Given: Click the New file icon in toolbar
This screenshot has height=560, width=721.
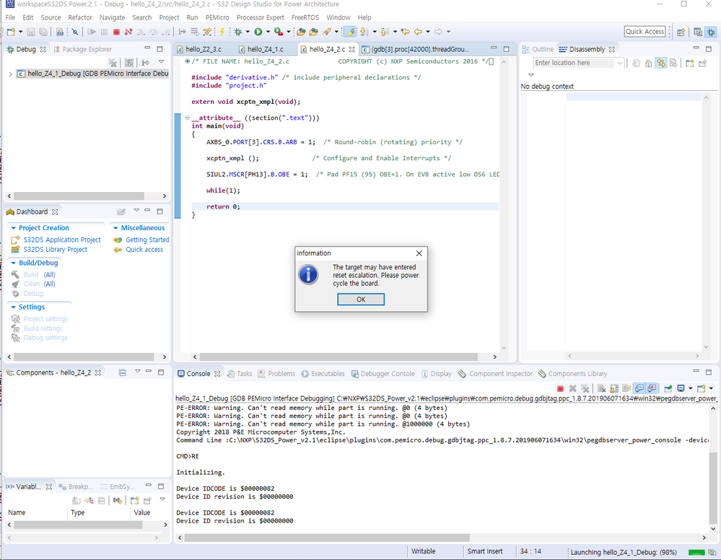Looking at the screenshot, I should point(11,32).
